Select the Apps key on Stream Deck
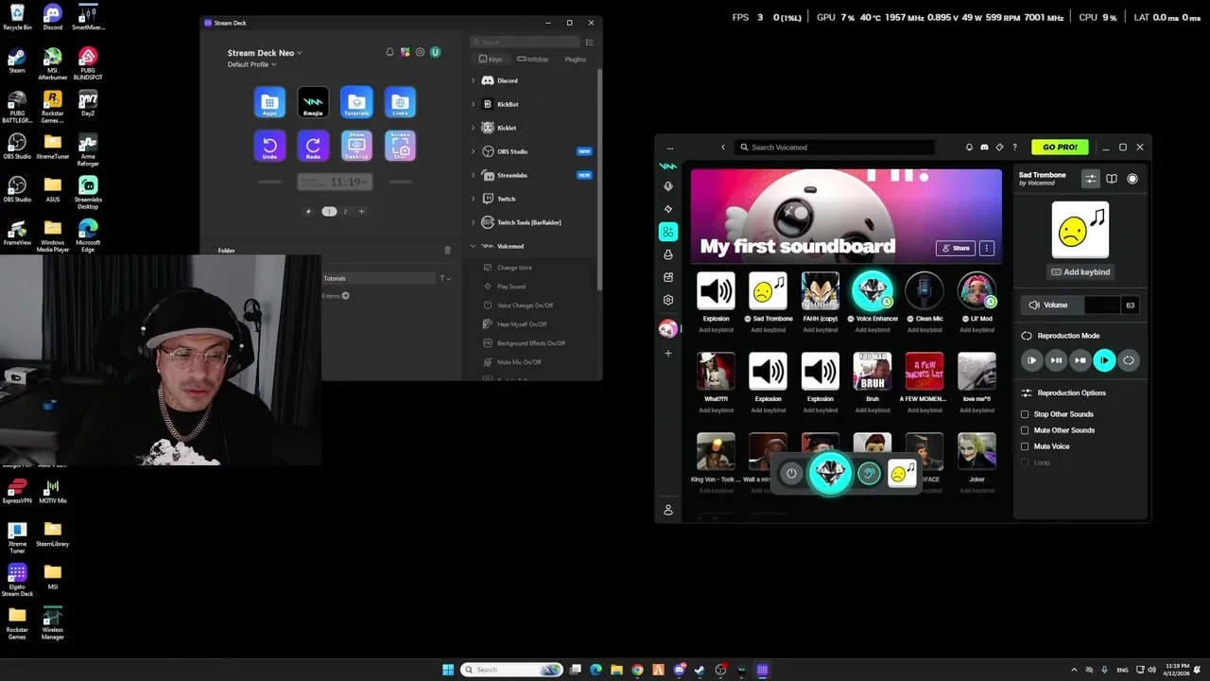The height and width of the screenshot is (681, 1210). pos(269,102)
